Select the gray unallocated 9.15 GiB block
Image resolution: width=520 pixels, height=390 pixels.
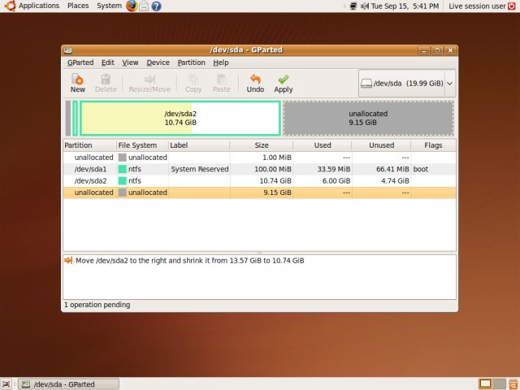coord(367,118)
